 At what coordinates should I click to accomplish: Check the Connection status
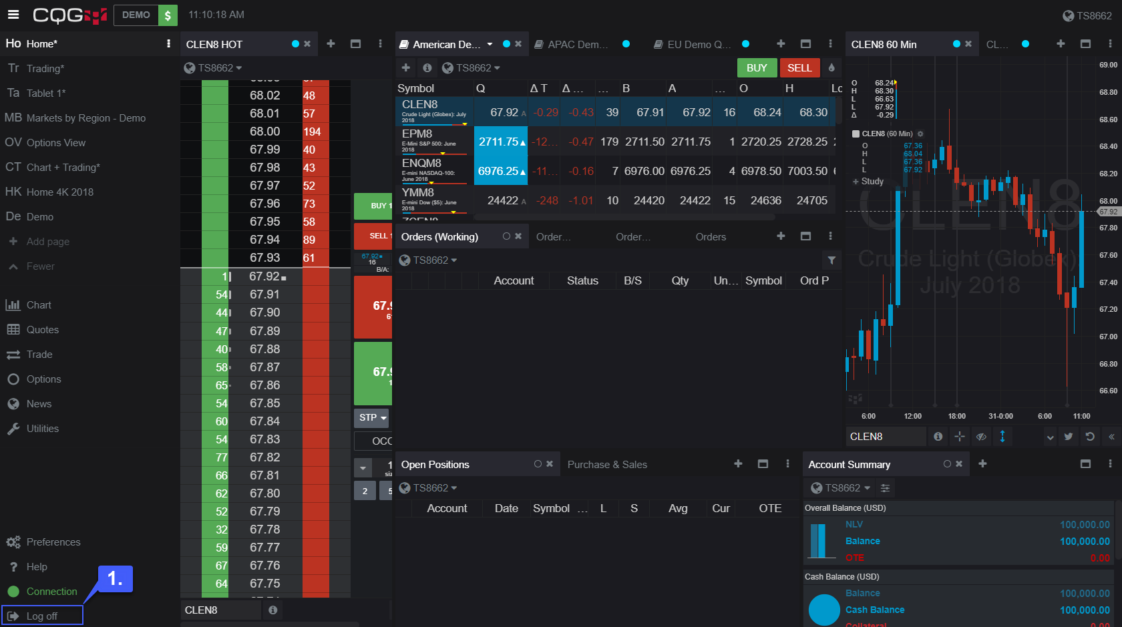42,592
